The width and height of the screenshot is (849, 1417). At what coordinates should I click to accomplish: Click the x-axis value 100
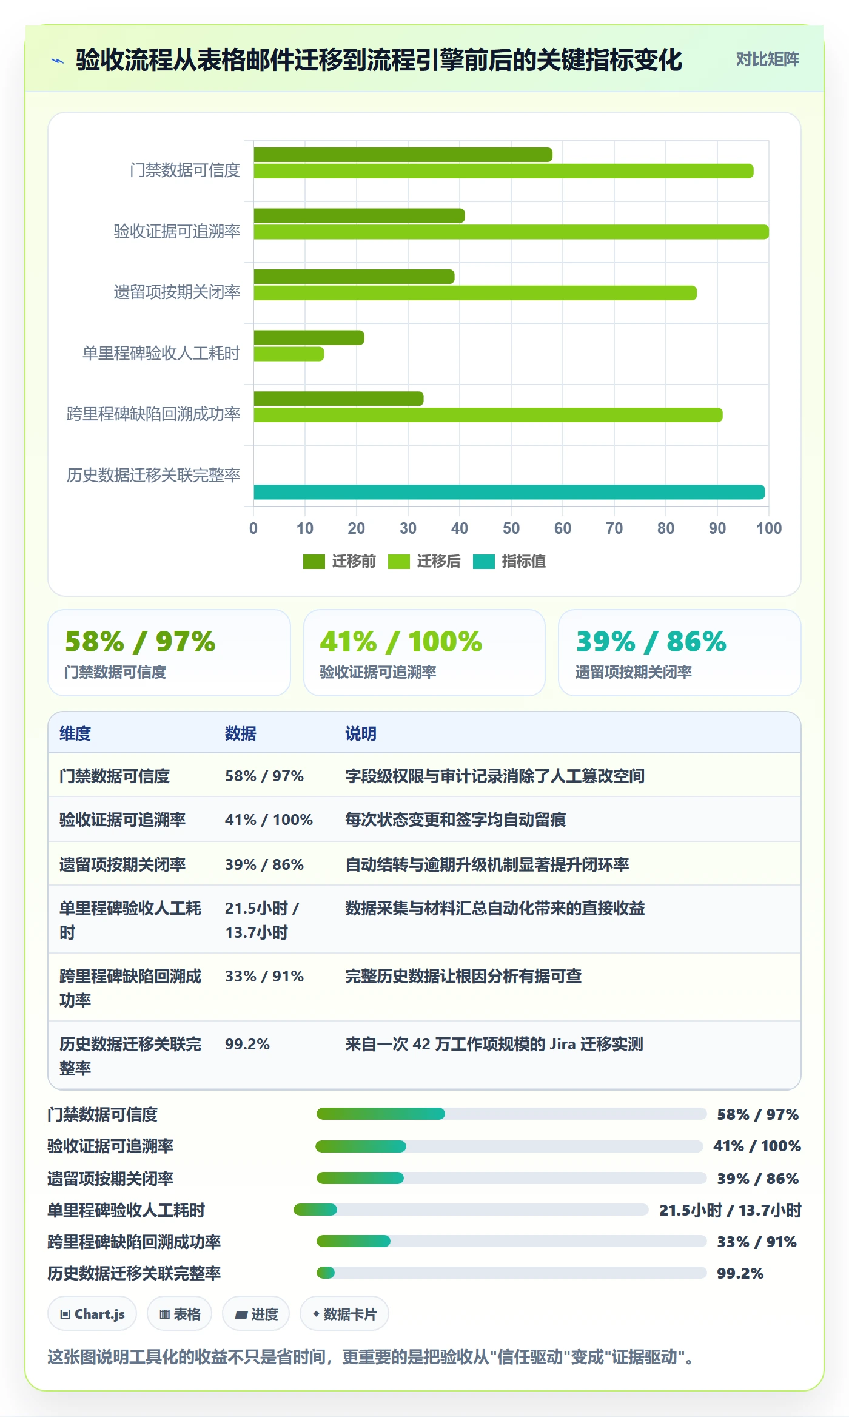click(x=769, y=528)
